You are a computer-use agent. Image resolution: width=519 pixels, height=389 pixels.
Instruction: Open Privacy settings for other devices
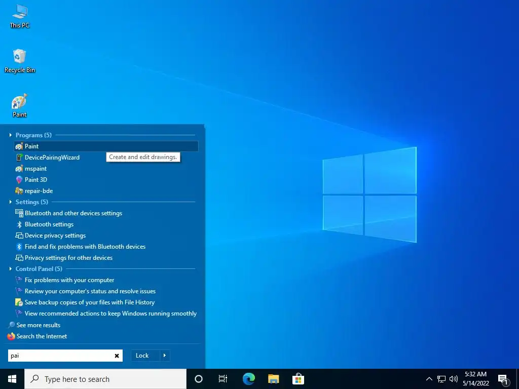coord(106,258)
